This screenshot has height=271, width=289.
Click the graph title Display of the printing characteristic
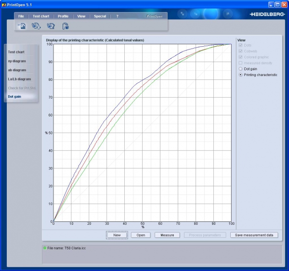coord(95,40)
